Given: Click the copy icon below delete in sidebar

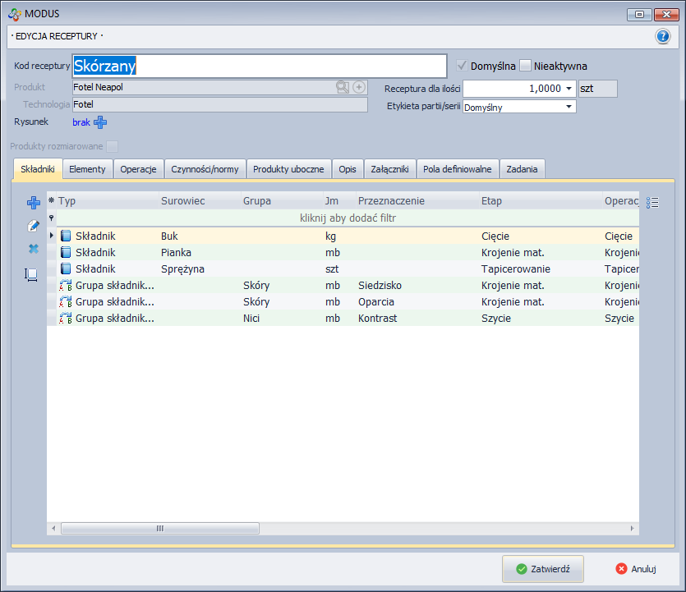Looking at the screenshot, I should (32, 275).
